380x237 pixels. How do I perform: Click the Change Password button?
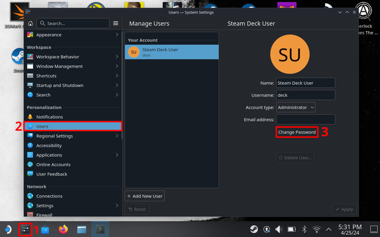[x=297, y=132]
